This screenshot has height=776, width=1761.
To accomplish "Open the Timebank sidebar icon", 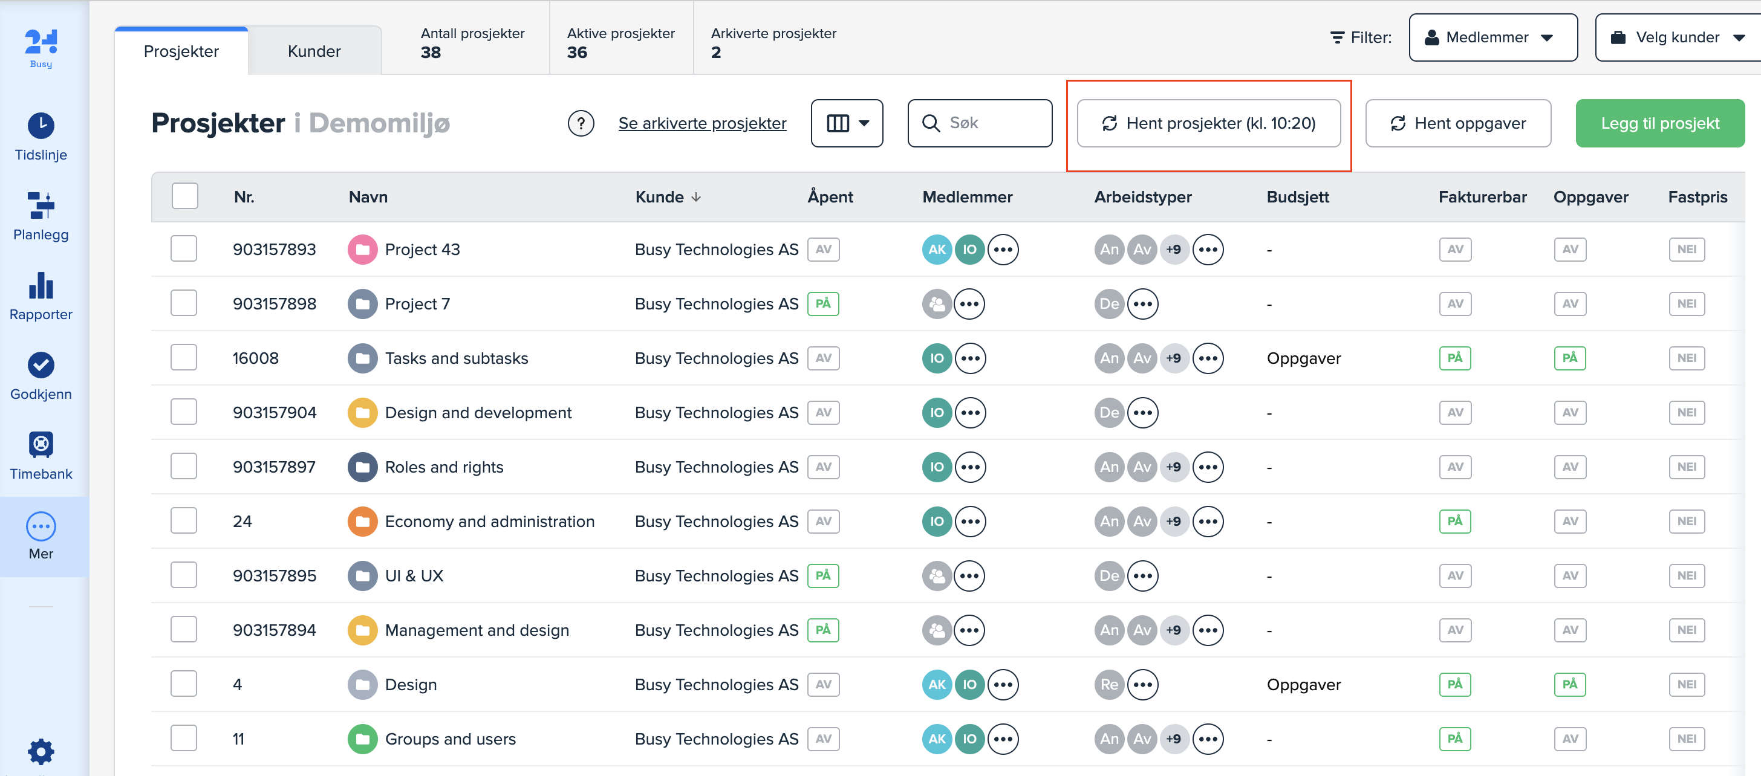I will (41, 445).
